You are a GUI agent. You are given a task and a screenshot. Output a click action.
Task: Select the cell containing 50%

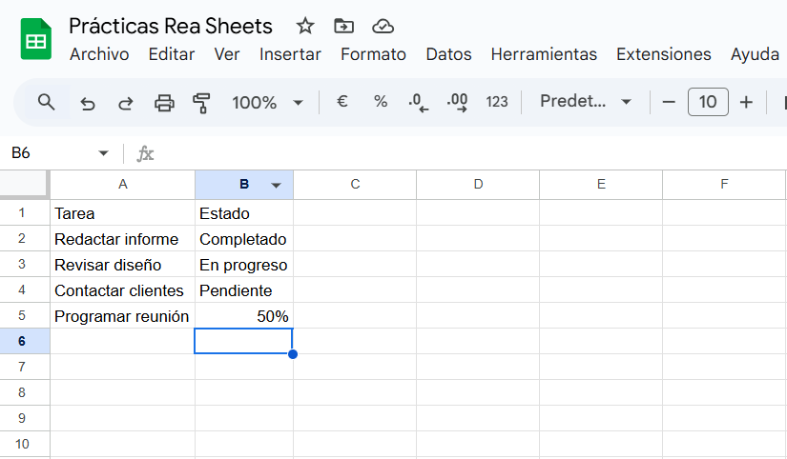point(243,316)
